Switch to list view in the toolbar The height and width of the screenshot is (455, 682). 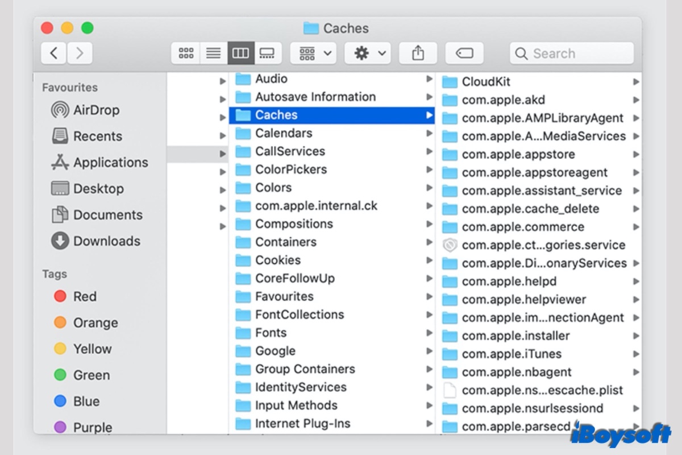click(x=213, y=52)
